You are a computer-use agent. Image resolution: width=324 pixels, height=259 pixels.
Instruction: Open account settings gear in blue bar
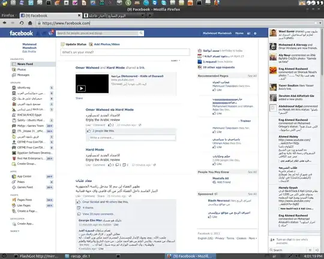coord(255,33)
